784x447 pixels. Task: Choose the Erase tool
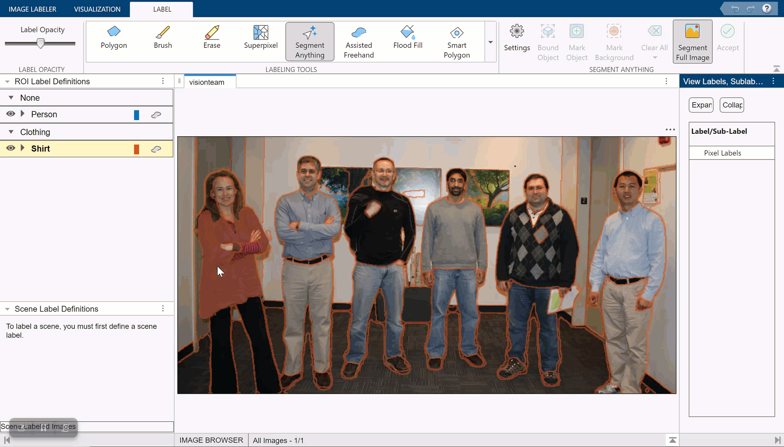coord(211,38)
